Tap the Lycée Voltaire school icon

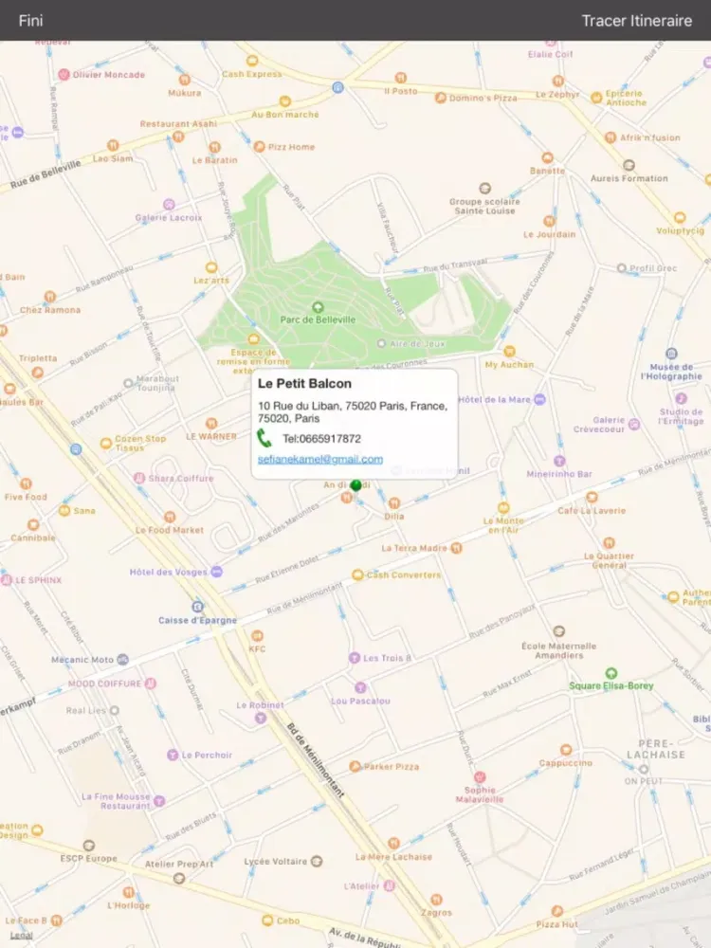coord(317,861)
